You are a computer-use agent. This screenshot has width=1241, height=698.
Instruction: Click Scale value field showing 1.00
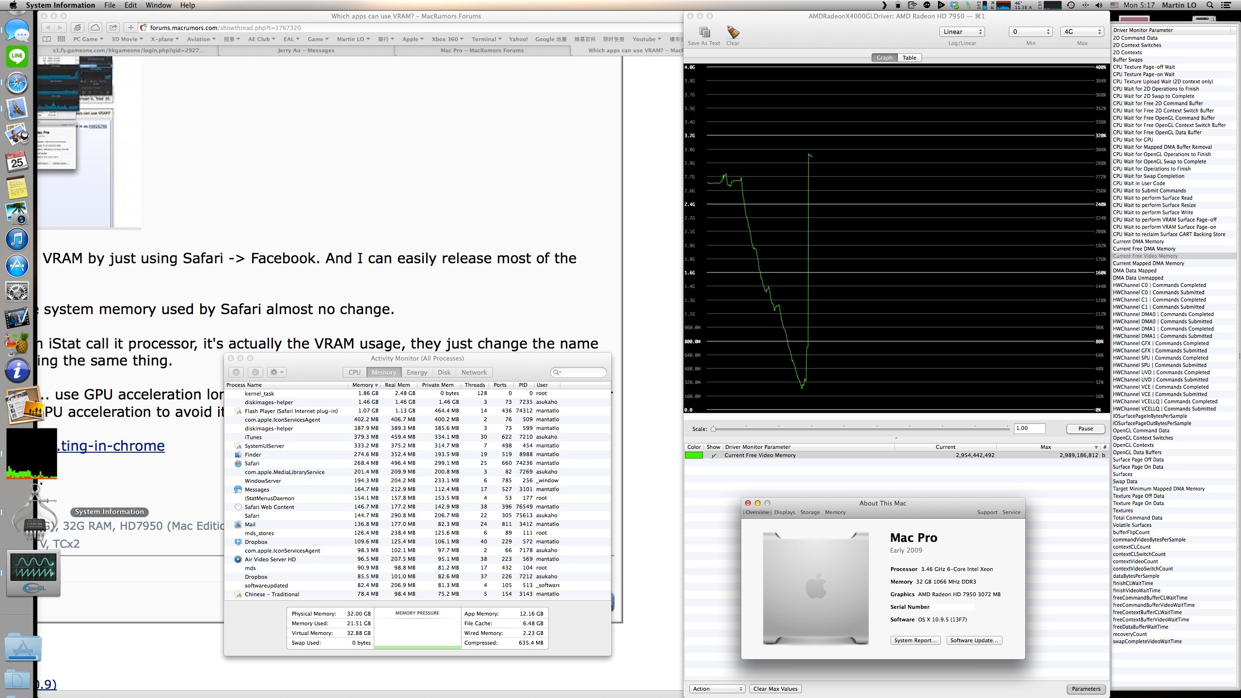point(1029,428)
